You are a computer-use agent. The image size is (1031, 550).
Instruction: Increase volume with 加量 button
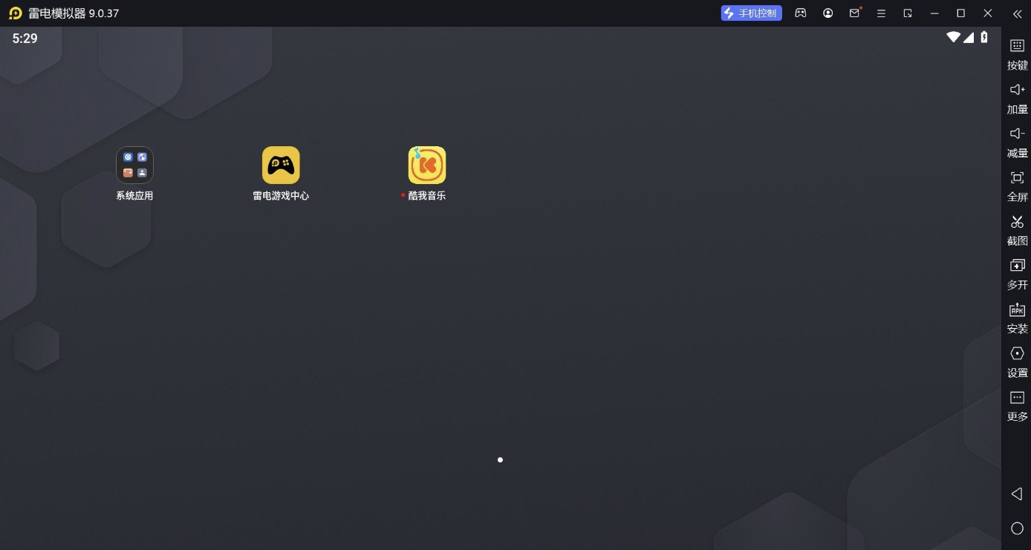pos(1017,98)
